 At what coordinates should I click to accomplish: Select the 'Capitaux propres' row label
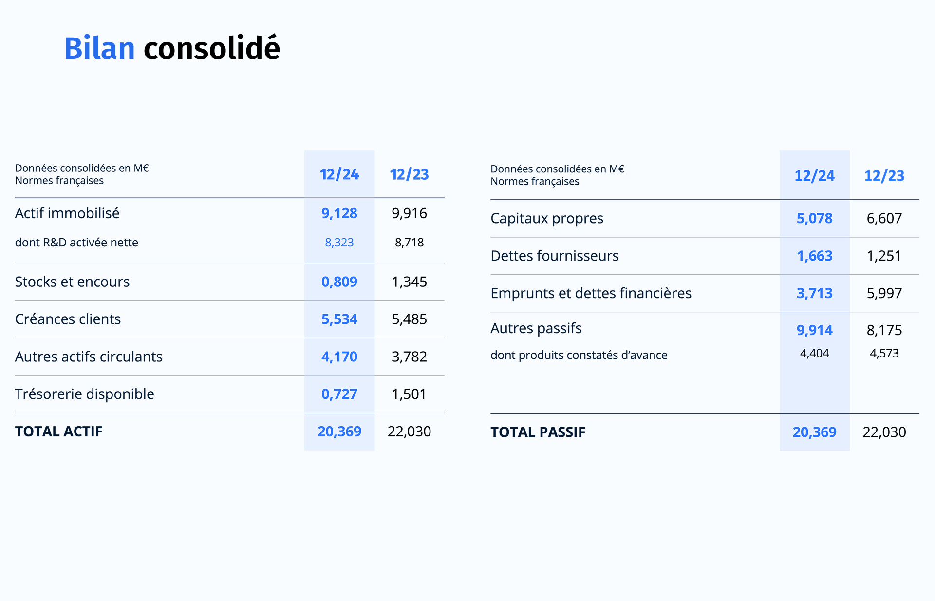point(547,219)
